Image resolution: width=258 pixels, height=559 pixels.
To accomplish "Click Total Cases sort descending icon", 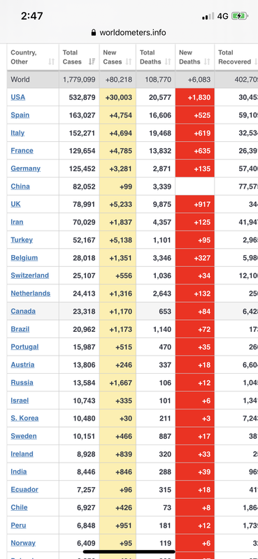I will point(93,61).
